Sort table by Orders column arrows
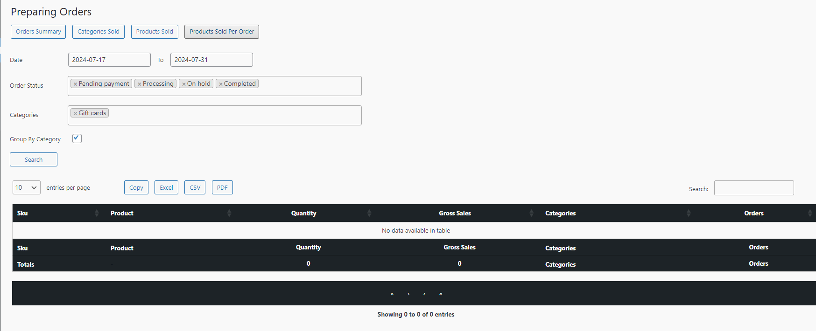This screenshot has height=331, width=816. tap(810, 213)
